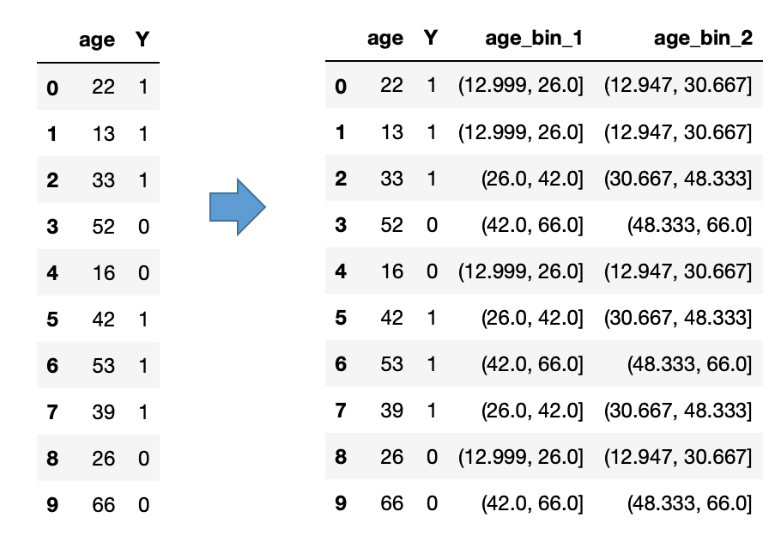Click age_bin_1 cell for row 2
Viewport: 781px width, 536px height.
point(533,179)
